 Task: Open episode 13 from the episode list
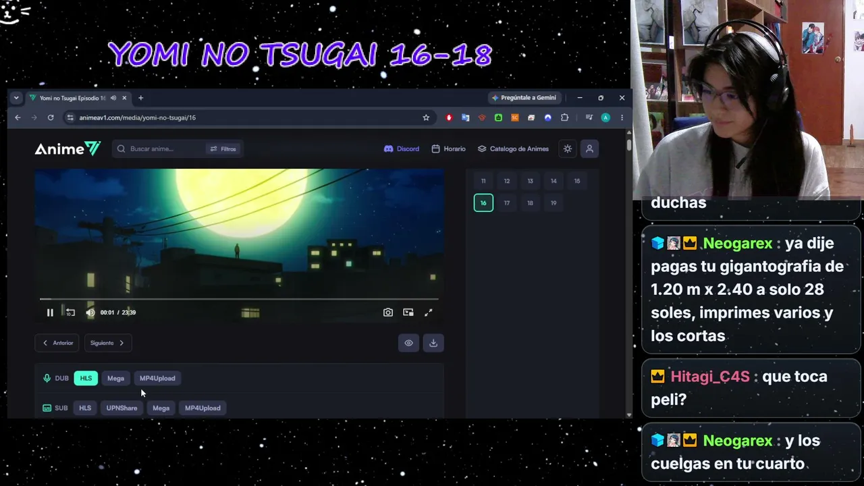point(530,181)
